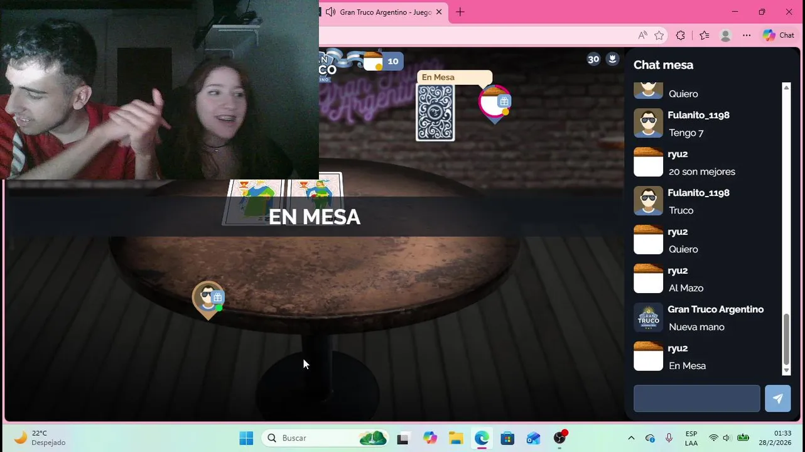Select the 'Truco' chat message
The width and height of the screenshot is (805, 452).
click(x=681, y=211)
